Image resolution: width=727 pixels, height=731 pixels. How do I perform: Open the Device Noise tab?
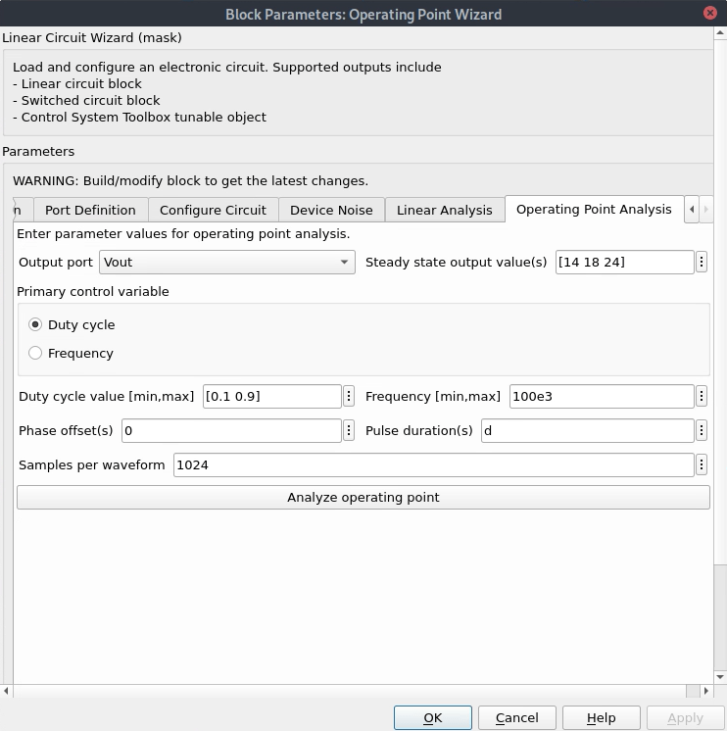(331, 210)
